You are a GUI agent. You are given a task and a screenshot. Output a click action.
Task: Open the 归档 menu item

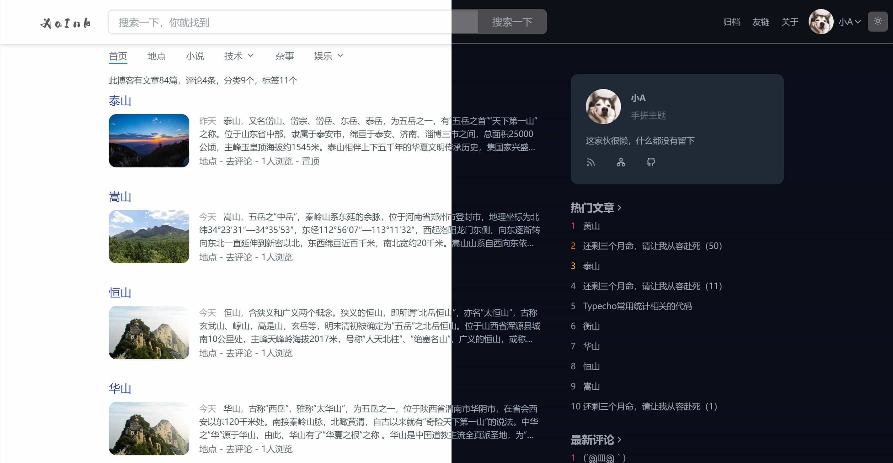[731, 22]
